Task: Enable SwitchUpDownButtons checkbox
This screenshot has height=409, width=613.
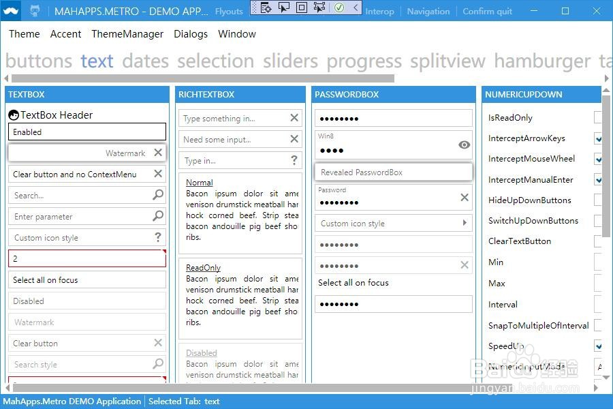Action: (598, 220)
